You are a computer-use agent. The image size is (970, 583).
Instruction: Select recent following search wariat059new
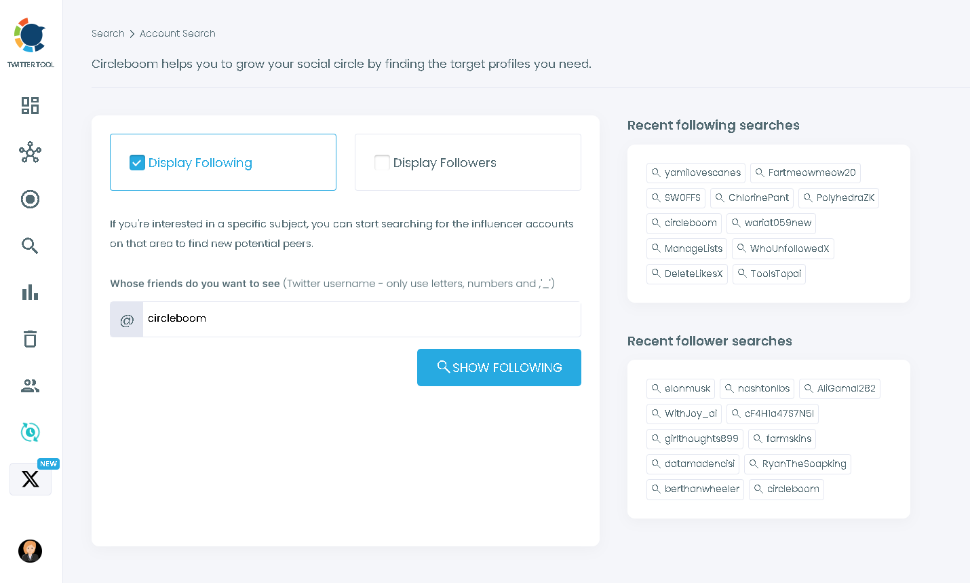771,223
